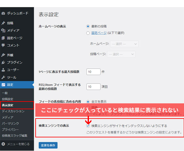Click the 固定ページ hyperlink
This screenshot has height=151, width=184.
(x=99, y=33)
